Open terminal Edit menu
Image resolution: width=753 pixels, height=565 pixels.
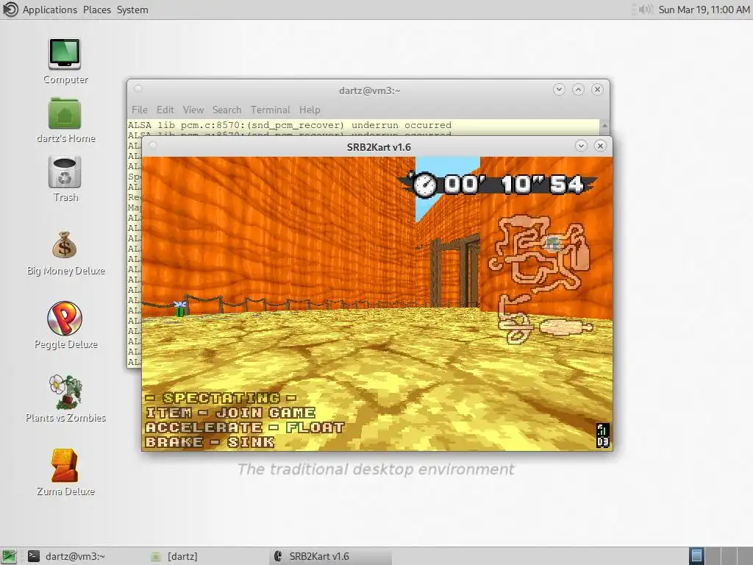coord(165,110)
